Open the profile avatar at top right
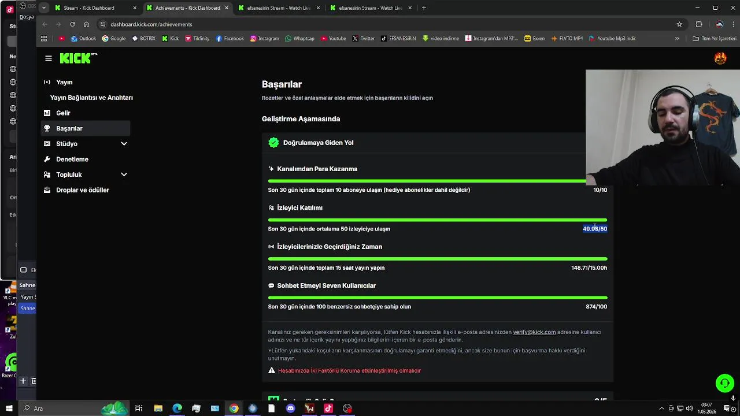Screen dimensions: 740x416 (720, 58)
